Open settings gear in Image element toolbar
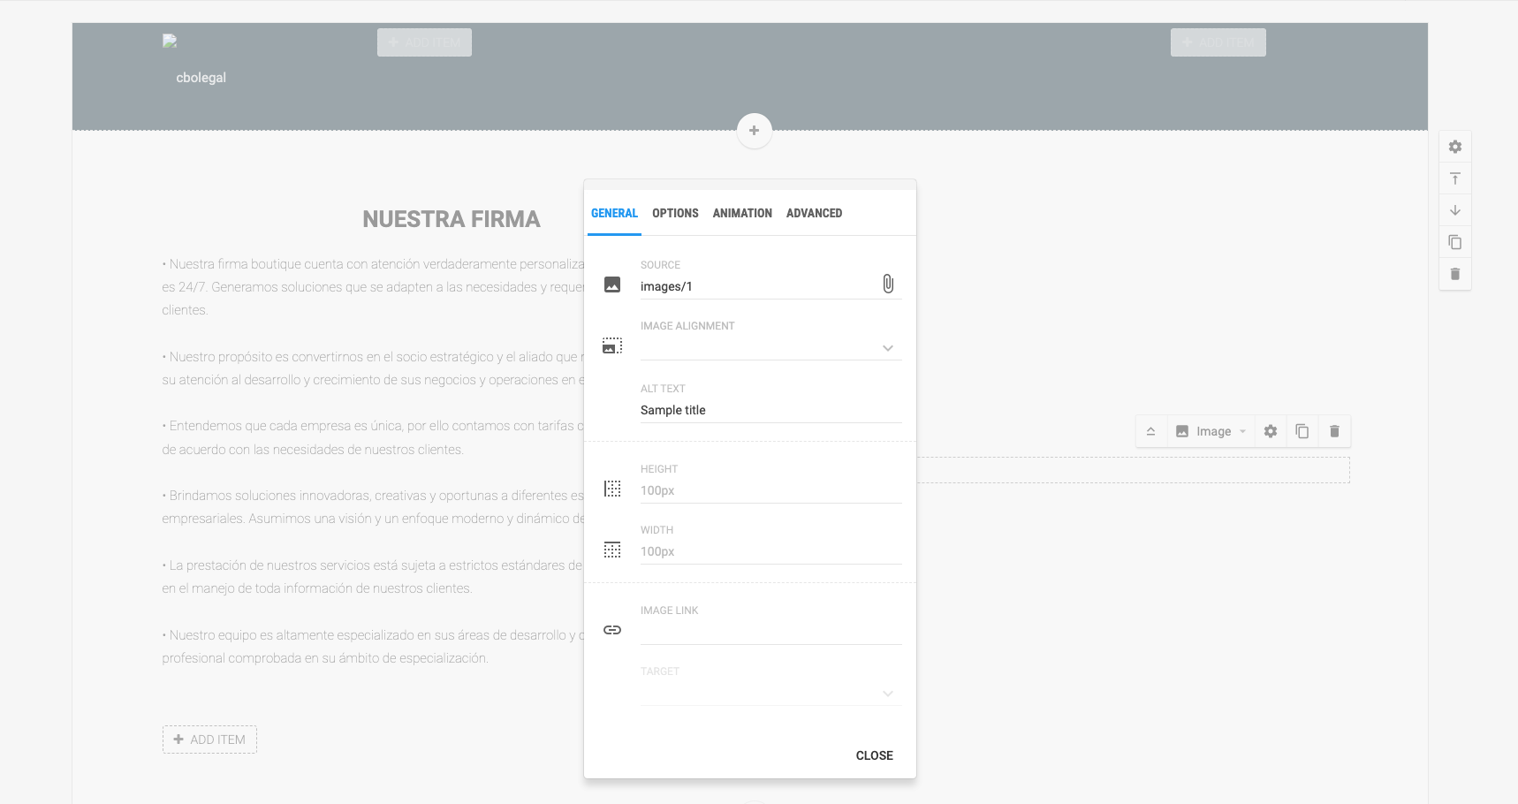Screen dimensions: 1518x804 [x=1271, y=431]
